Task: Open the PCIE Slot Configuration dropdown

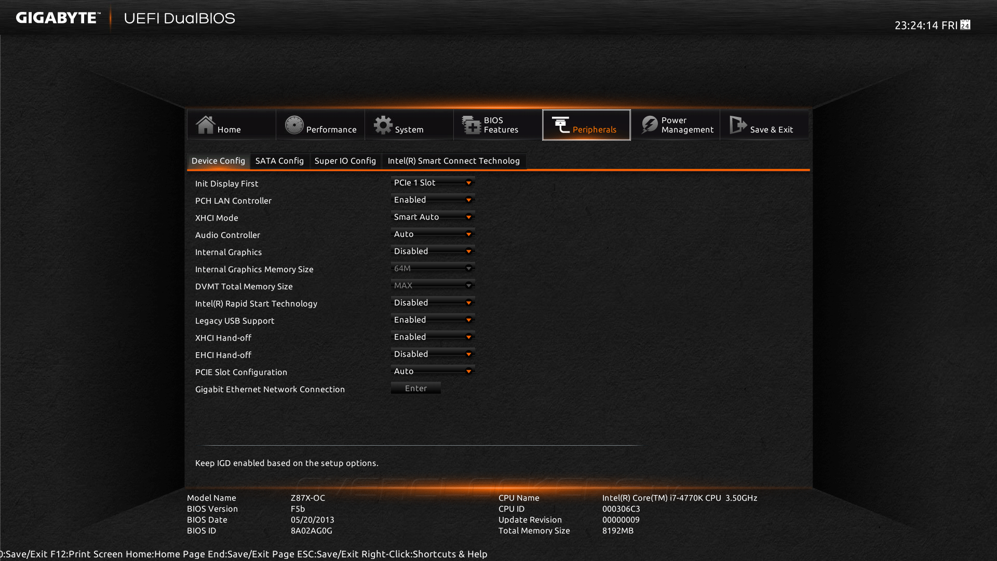Action: (433, 371)
